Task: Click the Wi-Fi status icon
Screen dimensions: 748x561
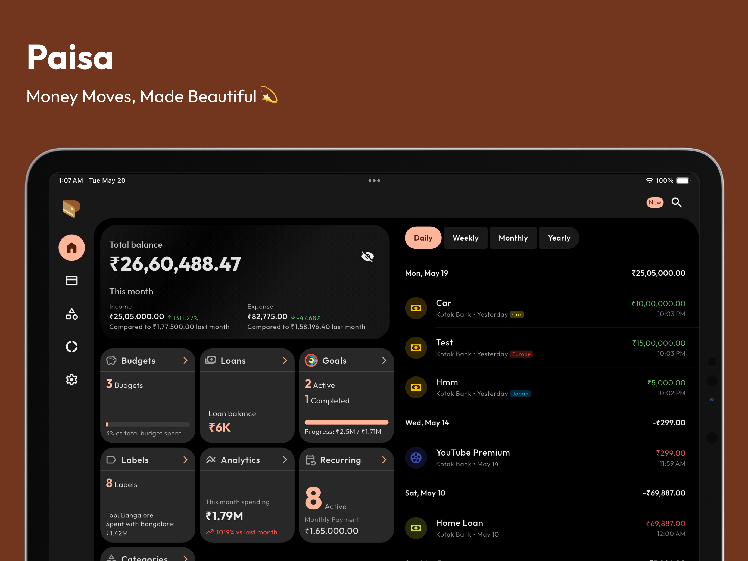Action: tap(649, 180)
